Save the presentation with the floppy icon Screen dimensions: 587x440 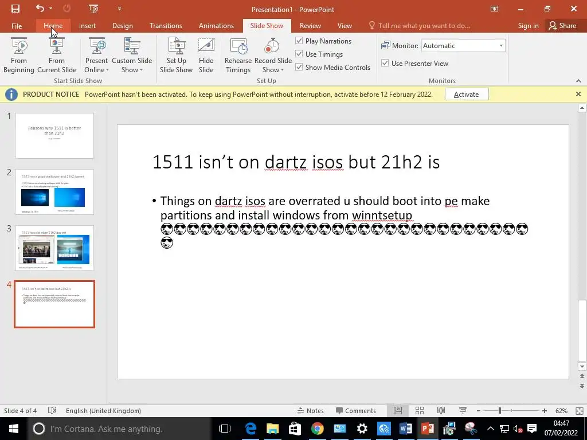15,9
